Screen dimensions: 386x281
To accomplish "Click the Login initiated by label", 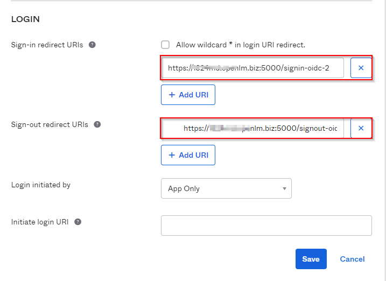I will pyautogui.click(x=41, y=185).
